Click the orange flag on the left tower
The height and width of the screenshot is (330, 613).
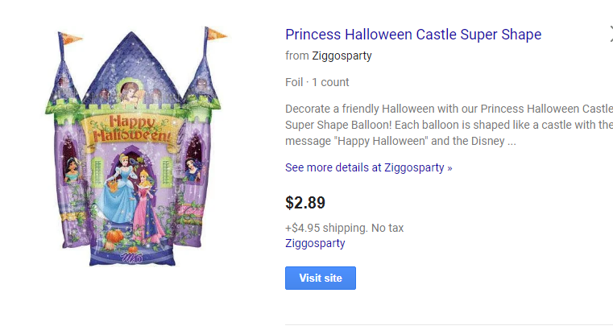point(70,38)
